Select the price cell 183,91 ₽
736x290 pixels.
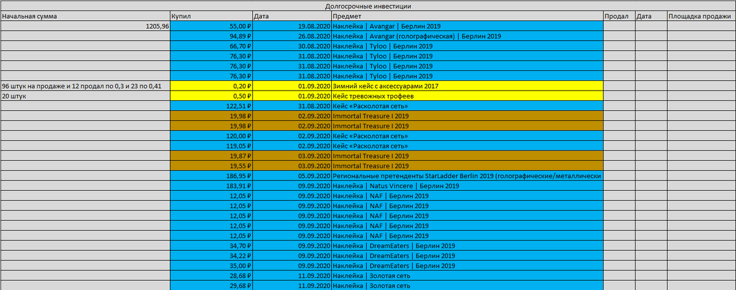coord(211,185)
